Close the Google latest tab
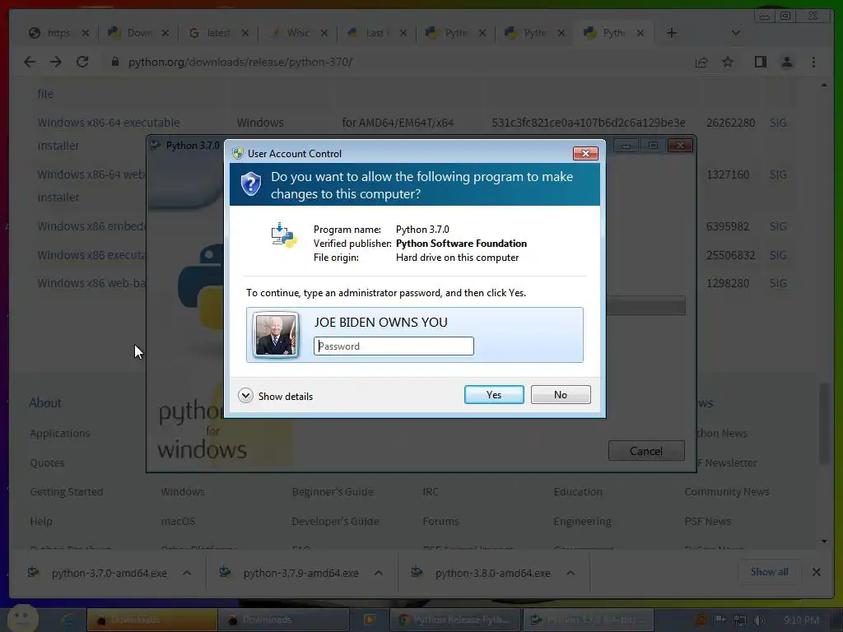 (245, 33)
